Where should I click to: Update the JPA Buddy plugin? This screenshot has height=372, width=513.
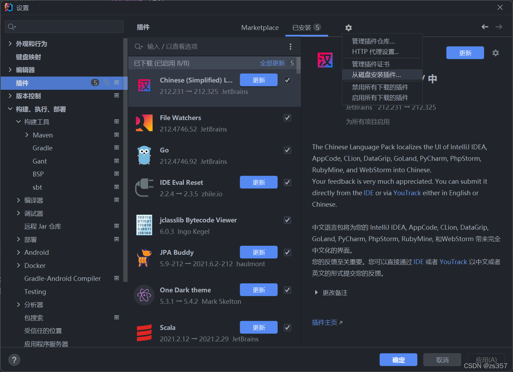click(259, 252)
